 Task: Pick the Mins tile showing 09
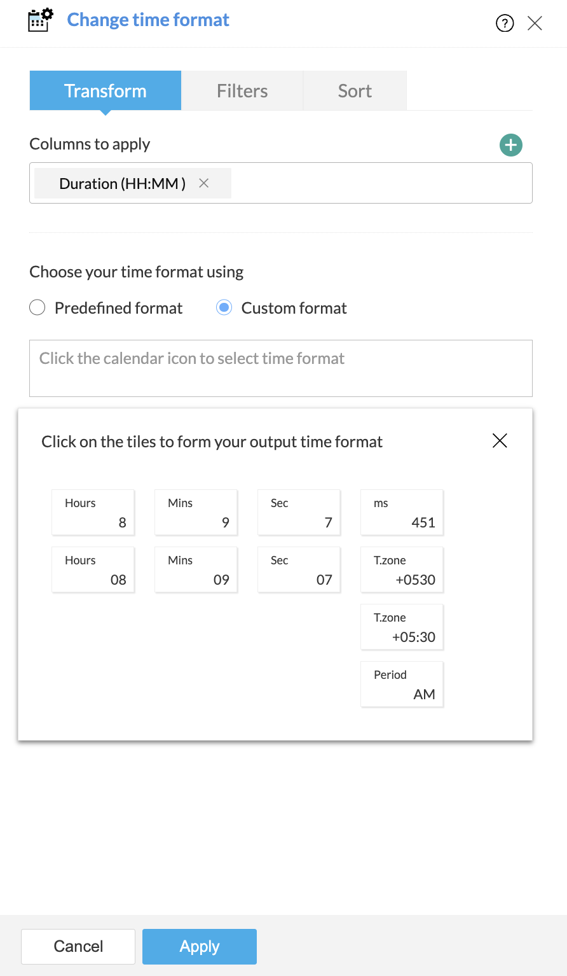(x=196, y=569)
